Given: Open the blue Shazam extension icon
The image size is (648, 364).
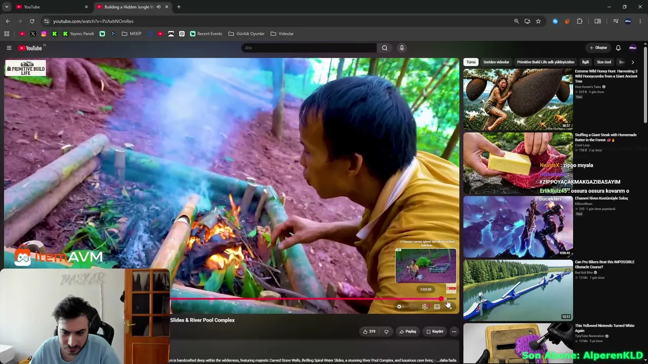Looking at the screenshot, I should [555, 21].
